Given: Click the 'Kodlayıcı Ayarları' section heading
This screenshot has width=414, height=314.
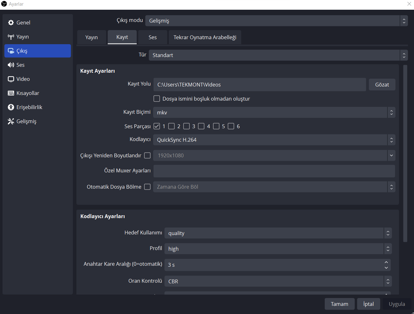Looking at the screenshot, I should pyautogui.click(x=103, y=216).
